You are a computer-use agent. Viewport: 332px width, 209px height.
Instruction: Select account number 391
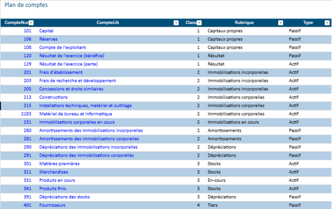(x=28, y=197)
